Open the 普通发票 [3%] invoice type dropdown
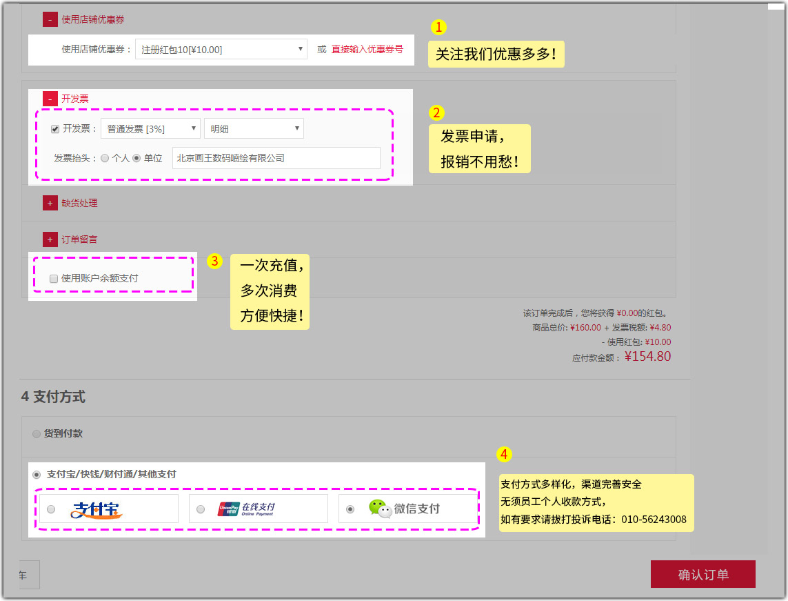This screenshot has width=788, height=601. pos(150,129)
